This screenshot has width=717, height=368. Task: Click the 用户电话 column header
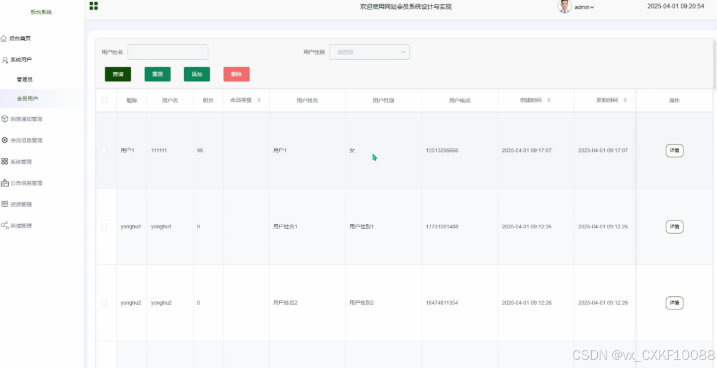460,101
